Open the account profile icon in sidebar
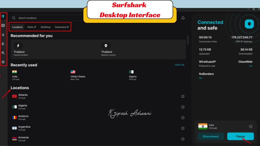Viewport: 260px width, 146px height. coord(3,25)
